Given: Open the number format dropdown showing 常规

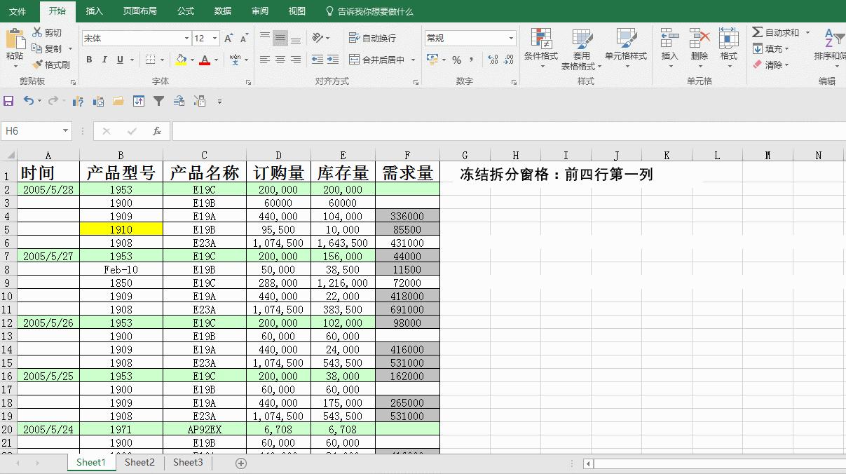Looking at the screenshot, I should 510,38.
